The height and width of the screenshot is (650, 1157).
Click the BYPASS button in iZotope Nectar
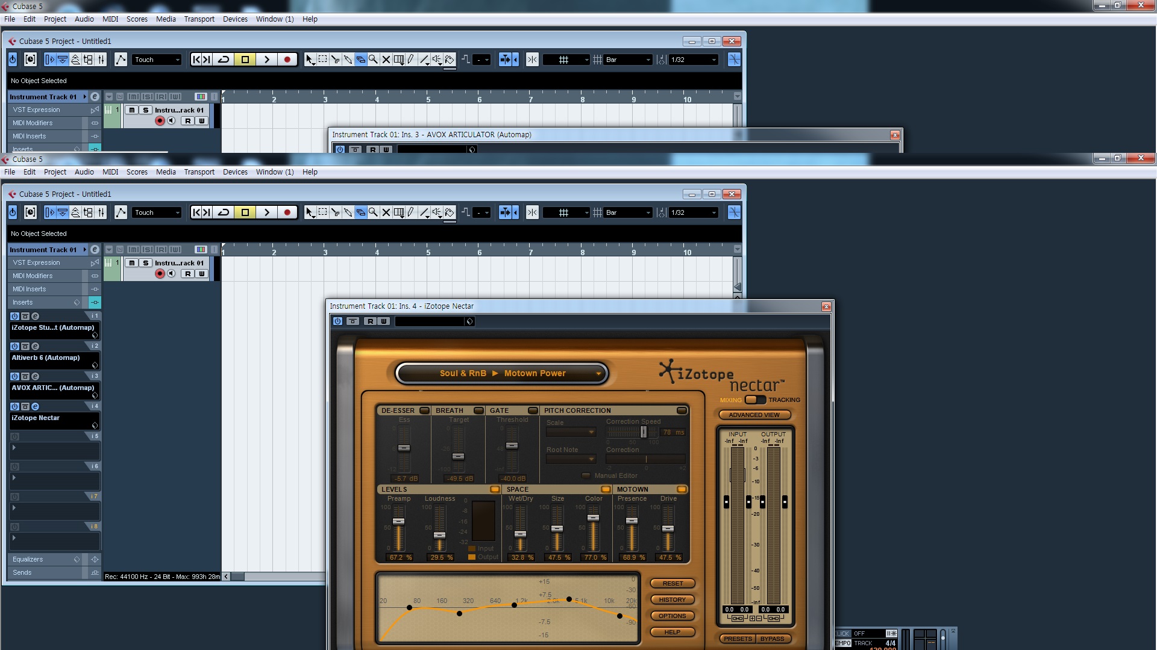[773, 639]
